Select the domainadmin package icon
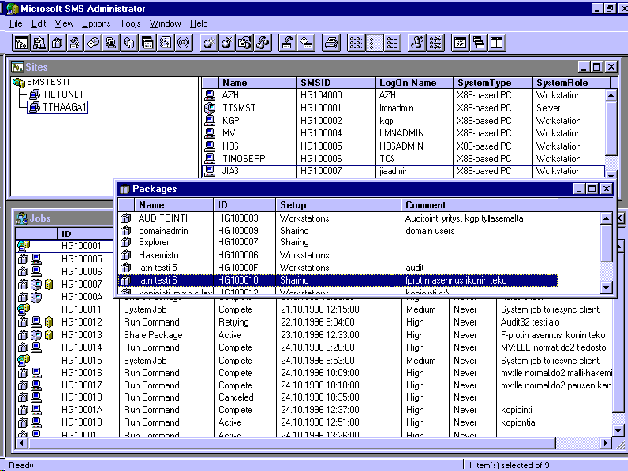Screen dimensions: 628x471 click(126, 230)
